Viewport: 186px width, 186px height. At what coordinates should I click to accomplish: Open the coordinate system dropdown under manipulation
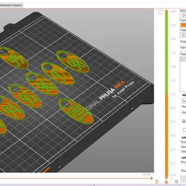[x=184, y=101]
